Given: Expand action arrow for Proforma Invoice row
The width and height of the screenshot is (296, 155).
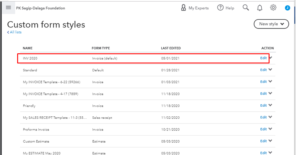Looking at the screenshot, I should point(270,129).
